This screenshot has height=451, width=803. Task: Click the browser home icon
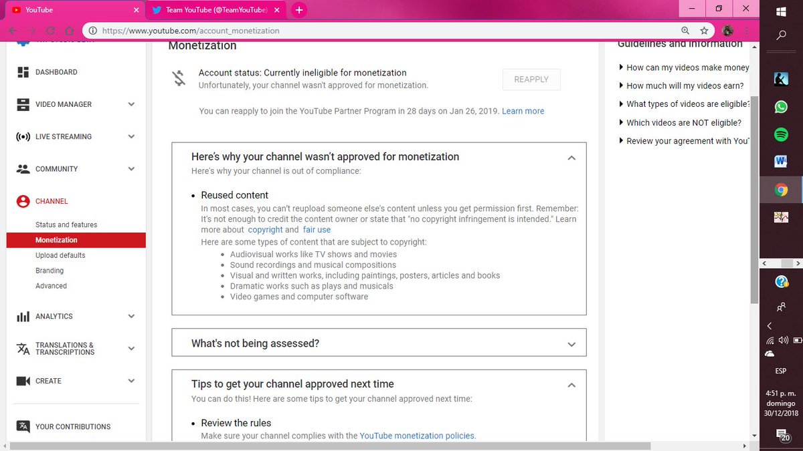tap(69, 31)
